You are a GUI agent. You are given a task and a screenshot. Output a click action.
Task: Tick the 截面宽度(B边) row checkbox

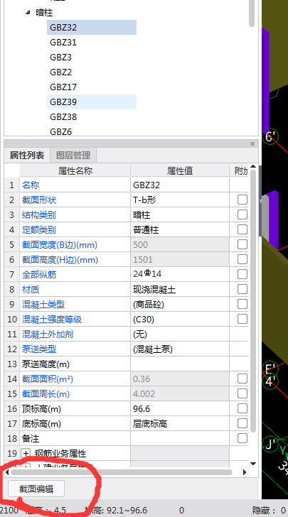pyautogui.click(x=242, y=244)
